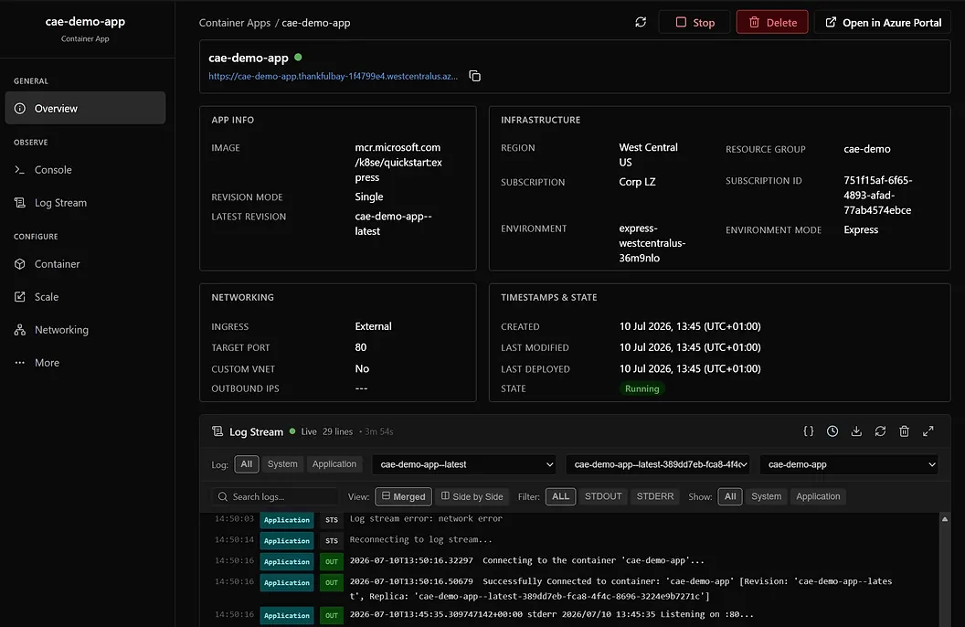This screenshot has width=965, height=627.
Task: Click the '29 lines' counter
Action: click(x=337, y=432)
